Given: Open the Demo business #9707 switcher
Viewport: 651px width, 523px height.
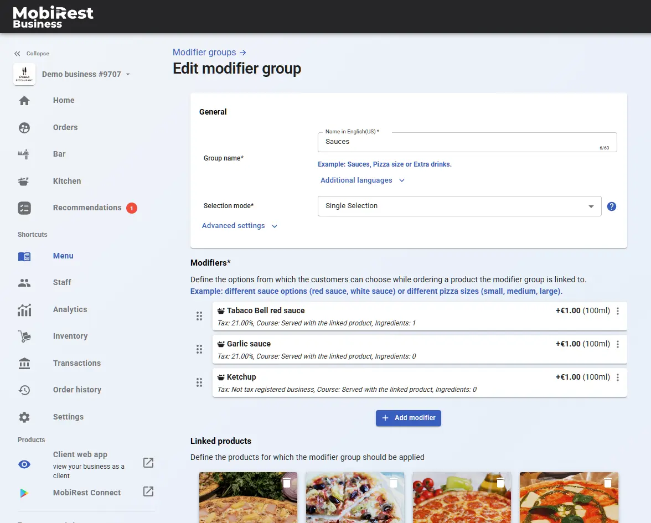Looking at the screenshot, I should tap(86, 74).
